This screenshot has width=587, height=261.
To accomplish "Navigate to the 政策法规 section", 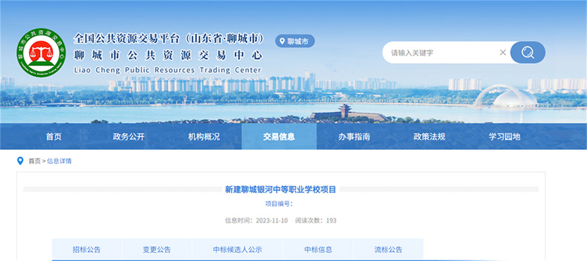I will tap(429, 137).
